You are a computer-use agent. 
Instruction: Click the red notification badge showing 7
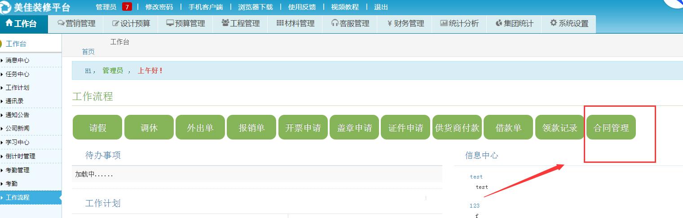click(x=127, y=7)
